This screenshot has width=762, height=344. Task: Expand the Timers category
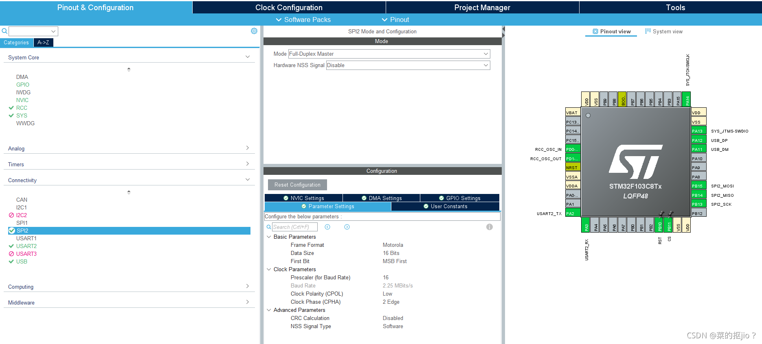click(248, 164)
